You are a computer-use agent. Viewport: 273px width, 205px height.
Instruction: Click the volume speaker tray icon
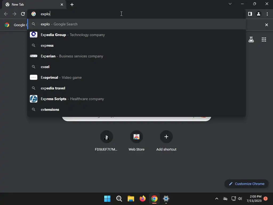pos(240,199)
